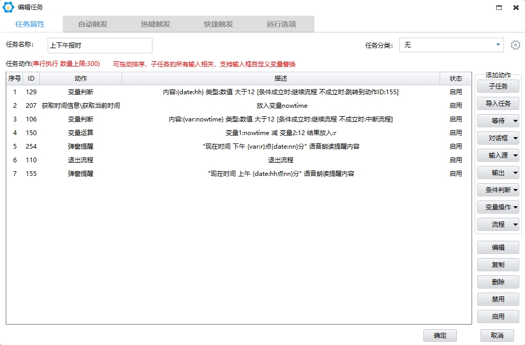Click the 编辑 button

(x=497, y=247)
